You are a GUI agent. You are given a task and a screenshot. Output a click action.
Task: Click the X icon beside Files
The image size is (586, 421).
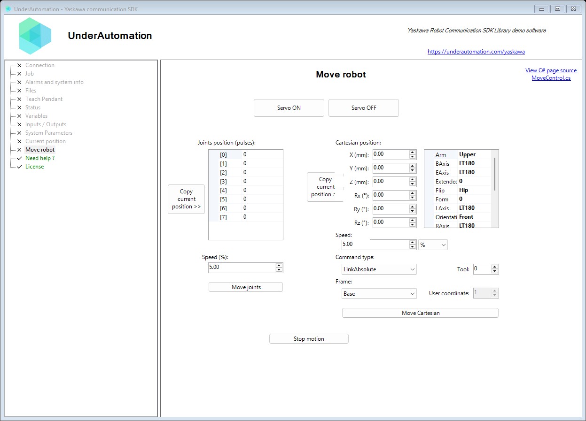(19, 91)
